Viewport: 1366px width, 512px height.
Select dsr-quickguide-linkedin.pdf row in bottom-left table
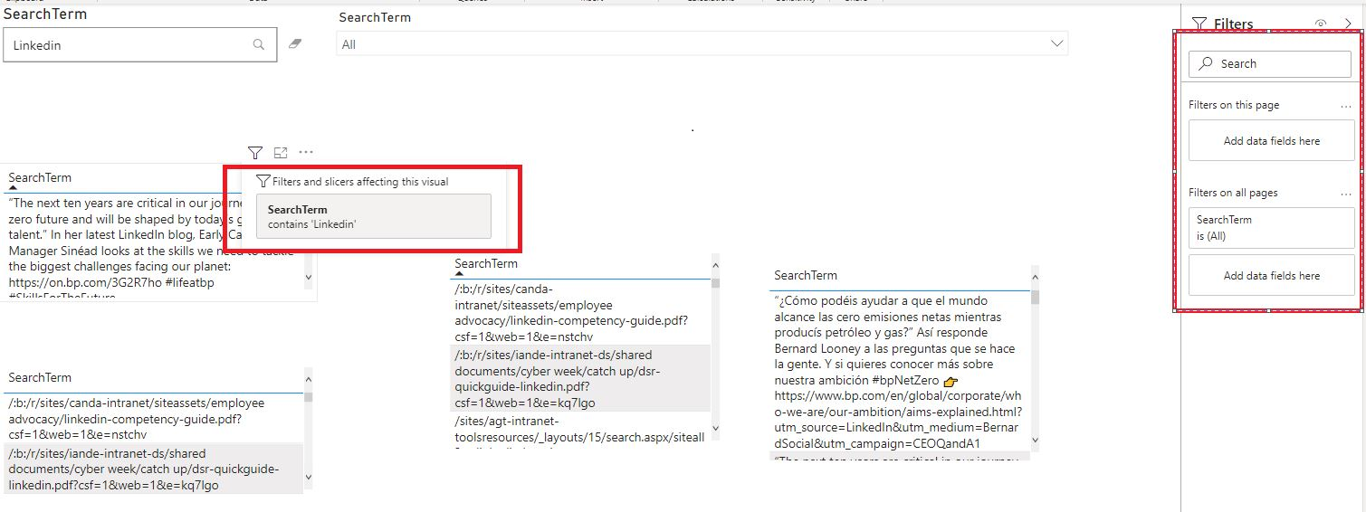153,469
